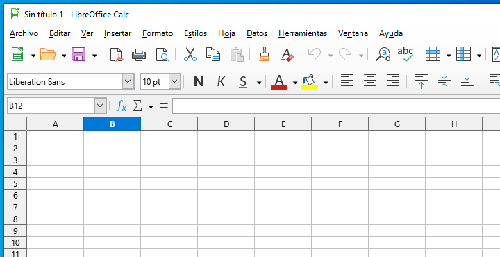Expand font color palette dropdown arrow
The height and width of the screenshot is (257, 500).
(x=295, y=83)
